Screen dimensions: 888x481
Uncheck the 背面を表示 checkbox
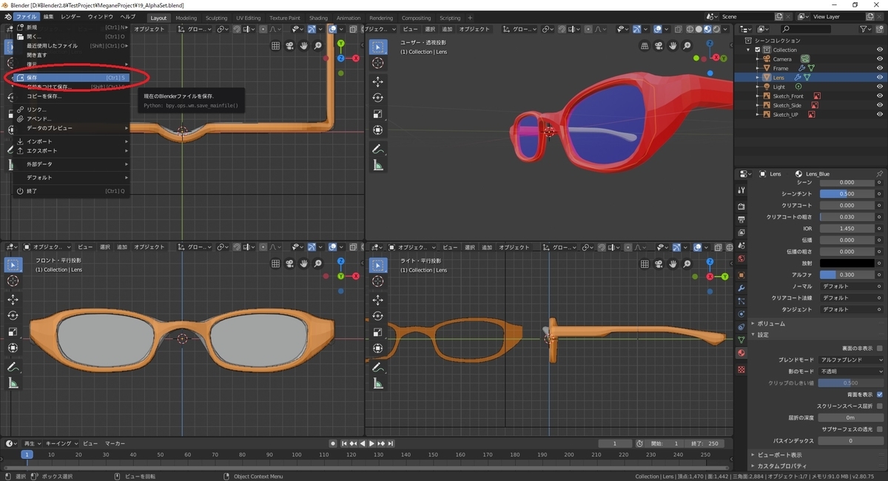click(x=879, y=394)
